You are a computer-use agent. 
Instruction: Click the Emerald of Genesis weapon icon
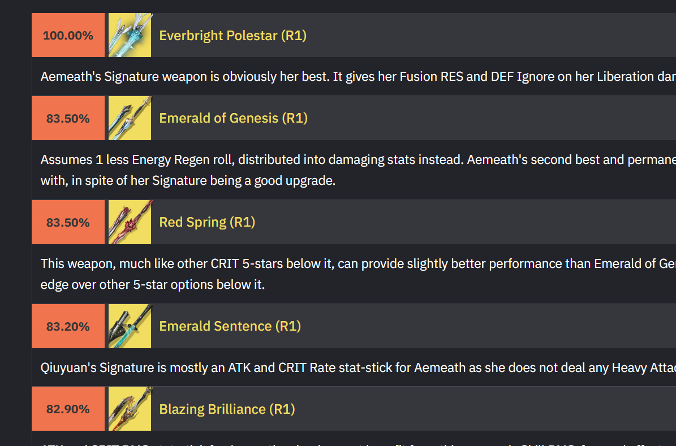tap(130, 118)
